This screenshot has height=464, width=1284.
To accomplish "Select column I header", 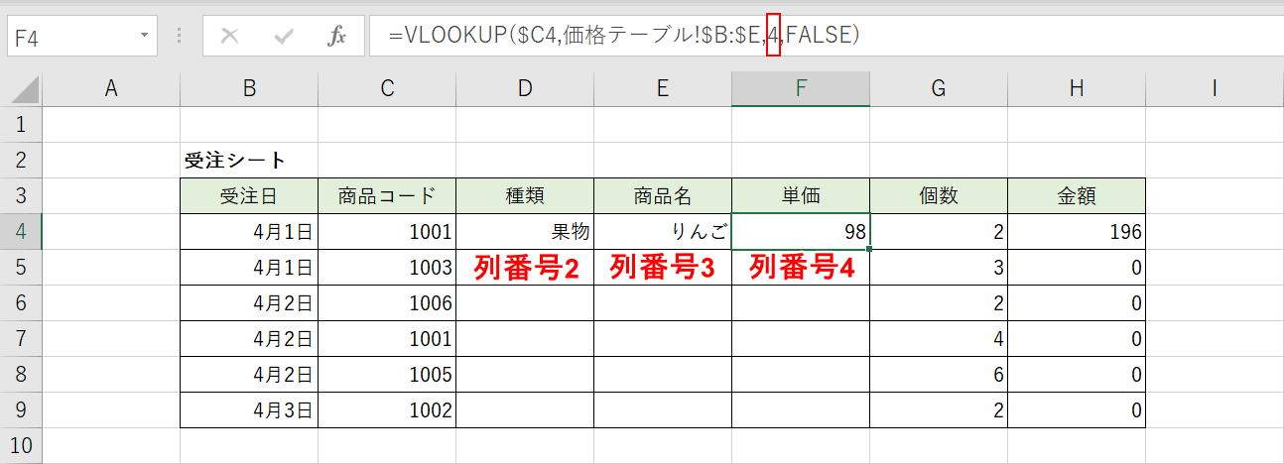I will point(1215,89).
